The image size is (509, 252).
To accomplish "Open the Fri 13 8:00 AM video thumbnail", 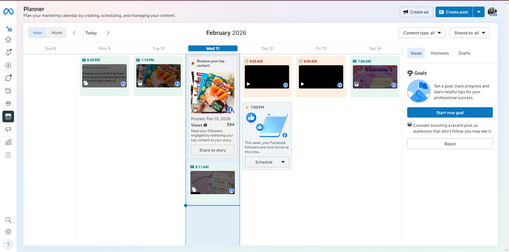I will (321, 77).
